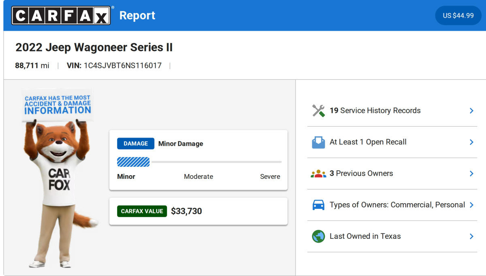486x276 pixels.
Task: Click the globe Last Owned icon
Action: click(318, 236)
